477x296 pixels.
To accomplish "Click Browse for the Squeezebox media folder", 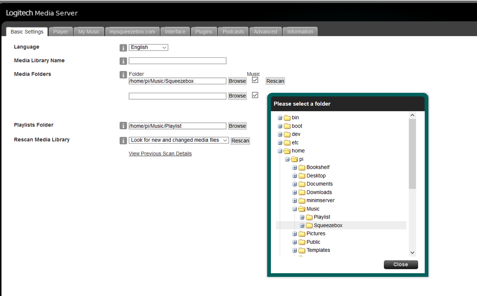I will [x=237, y=81].
